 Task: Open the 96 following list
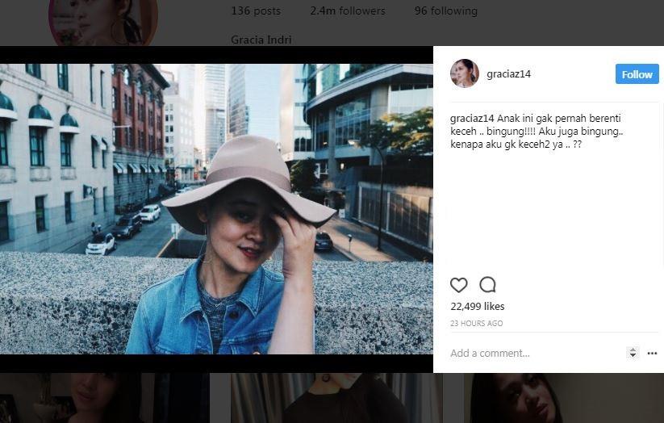click(445, 11)
